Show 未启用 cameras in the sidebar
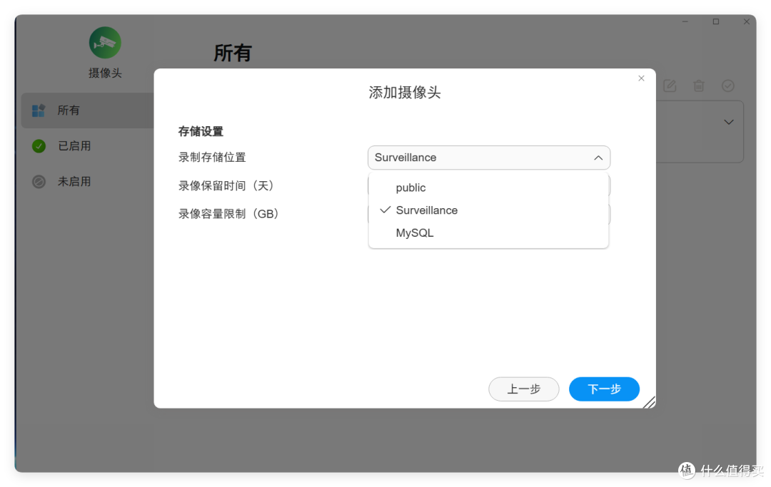 (x=88, y=182)
